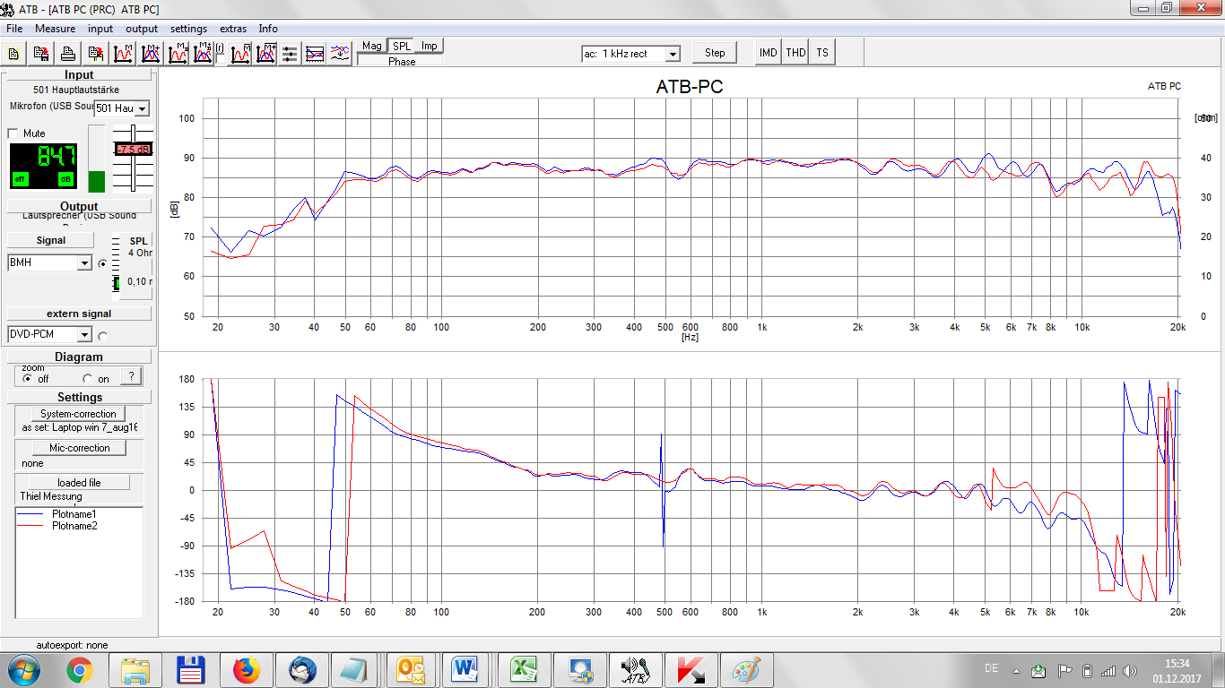
Task: Open the extras menu
Action: click(x=233, y=29)
